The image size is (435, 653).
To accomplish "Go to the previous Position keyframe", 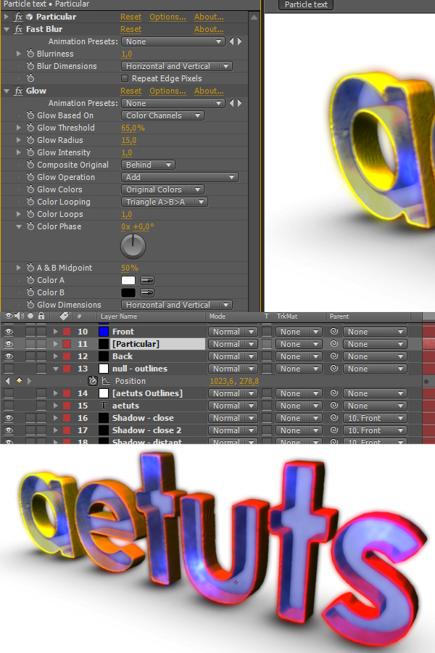I will [8, 381].
